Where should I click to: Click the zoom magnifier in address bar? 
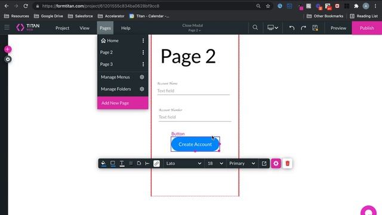click(258, 6)
